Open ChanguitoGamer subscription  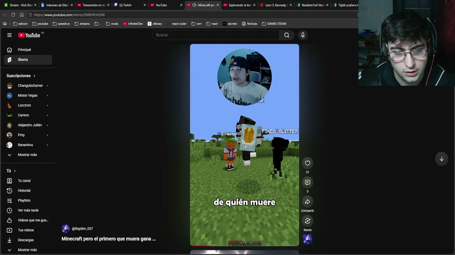pyautogui.click(x=28, y=86)
